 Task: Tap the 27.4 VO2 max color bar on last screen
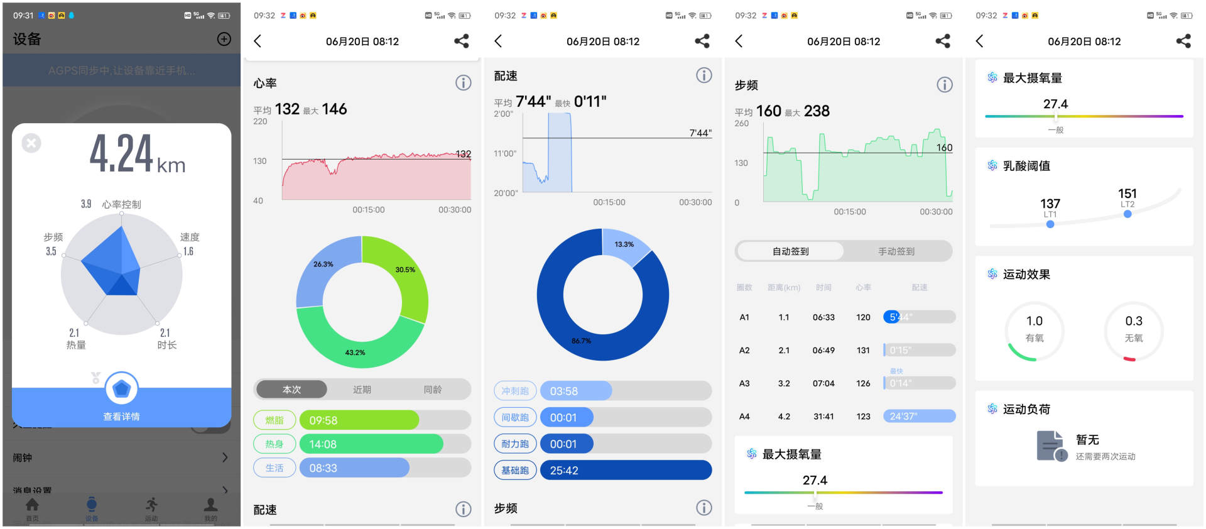[x=1084, y=116]
